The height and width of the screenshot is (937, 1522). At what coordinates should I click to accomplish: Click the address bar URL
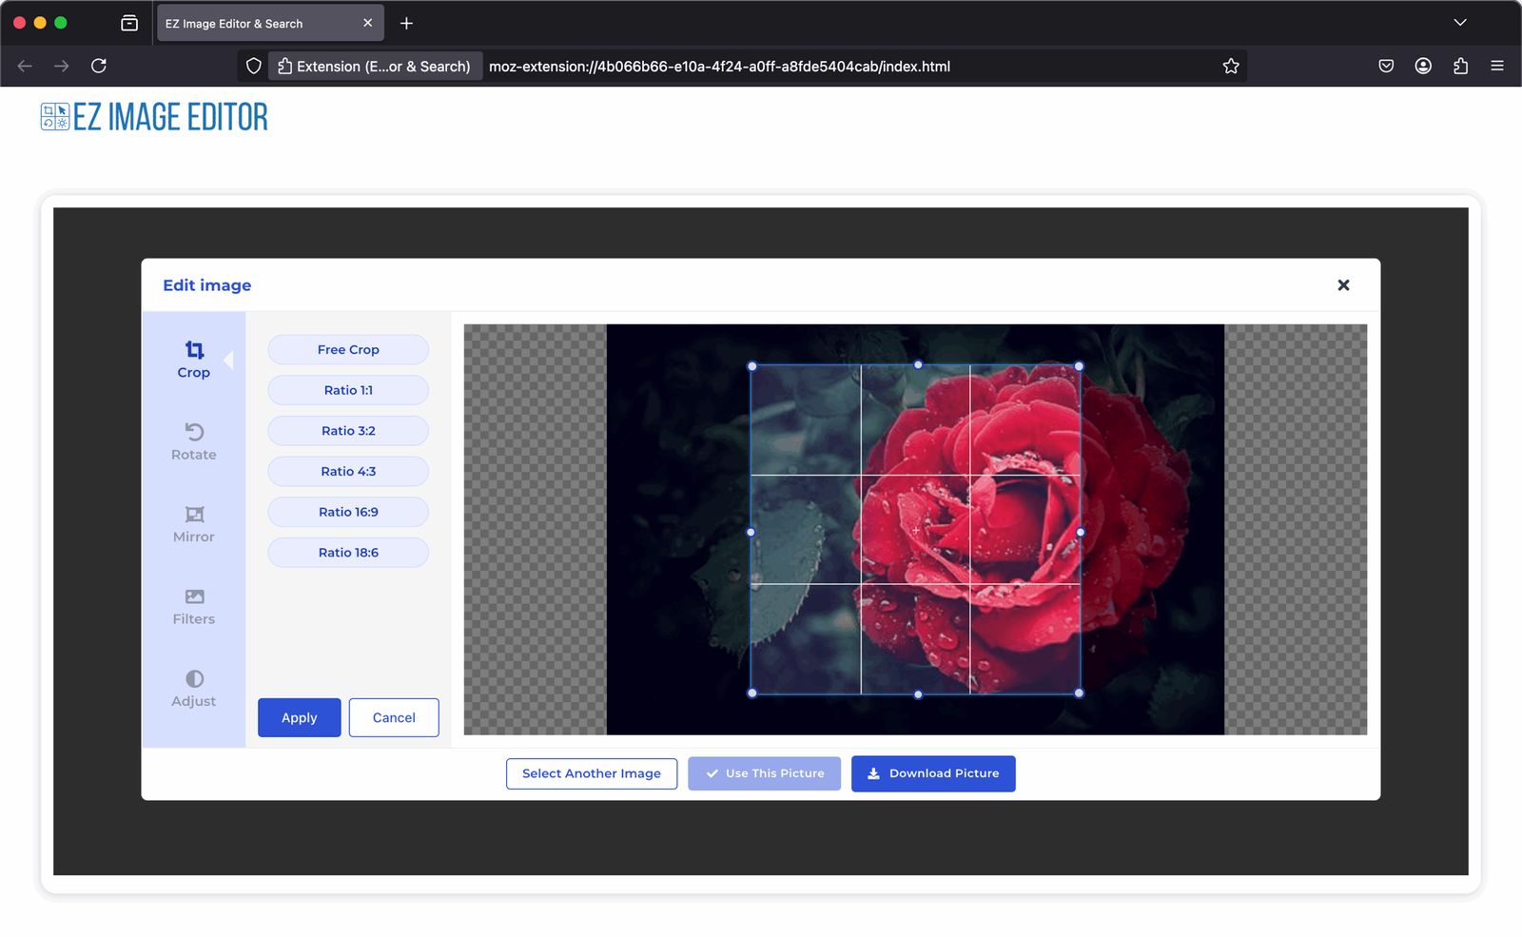[719, 67]
